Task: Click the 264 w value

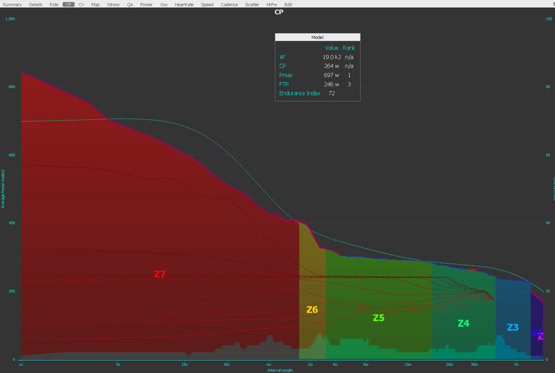Action: click(332, 66)
